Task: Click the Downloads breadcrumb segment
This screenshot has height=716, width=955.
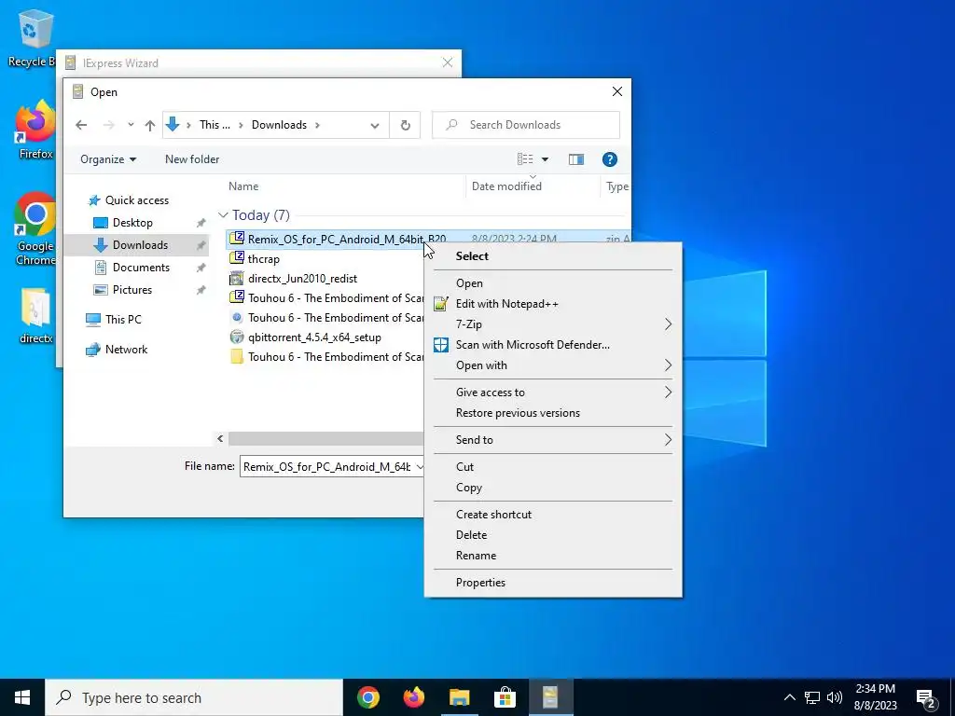Action: [x=279, y=125]
